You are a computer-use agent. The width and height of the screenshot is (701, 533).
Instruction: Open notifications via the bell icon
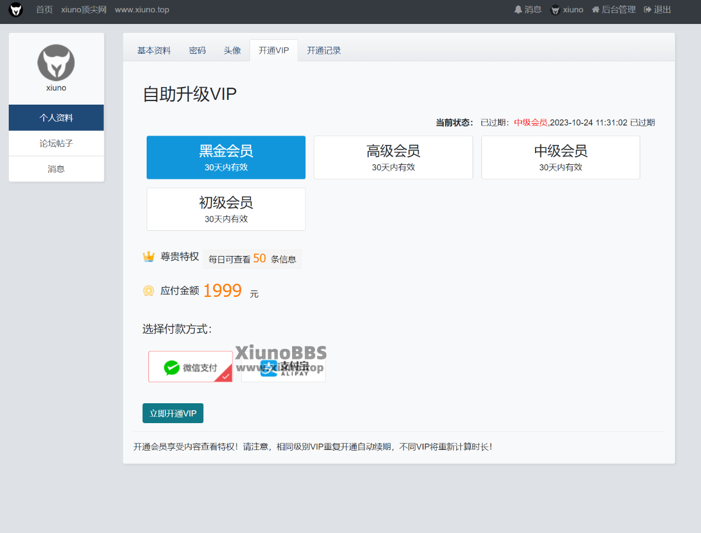[518, 9]
